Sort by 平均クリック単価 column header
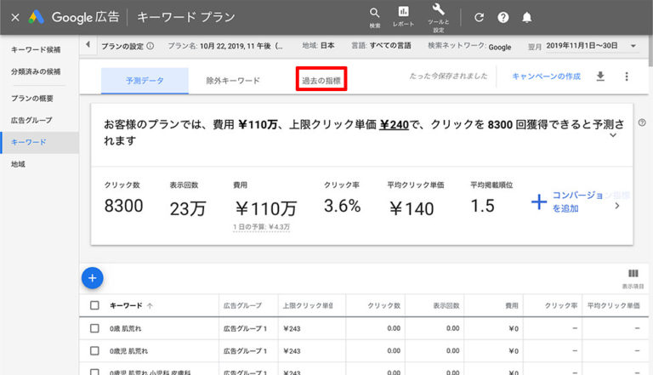 613,305
